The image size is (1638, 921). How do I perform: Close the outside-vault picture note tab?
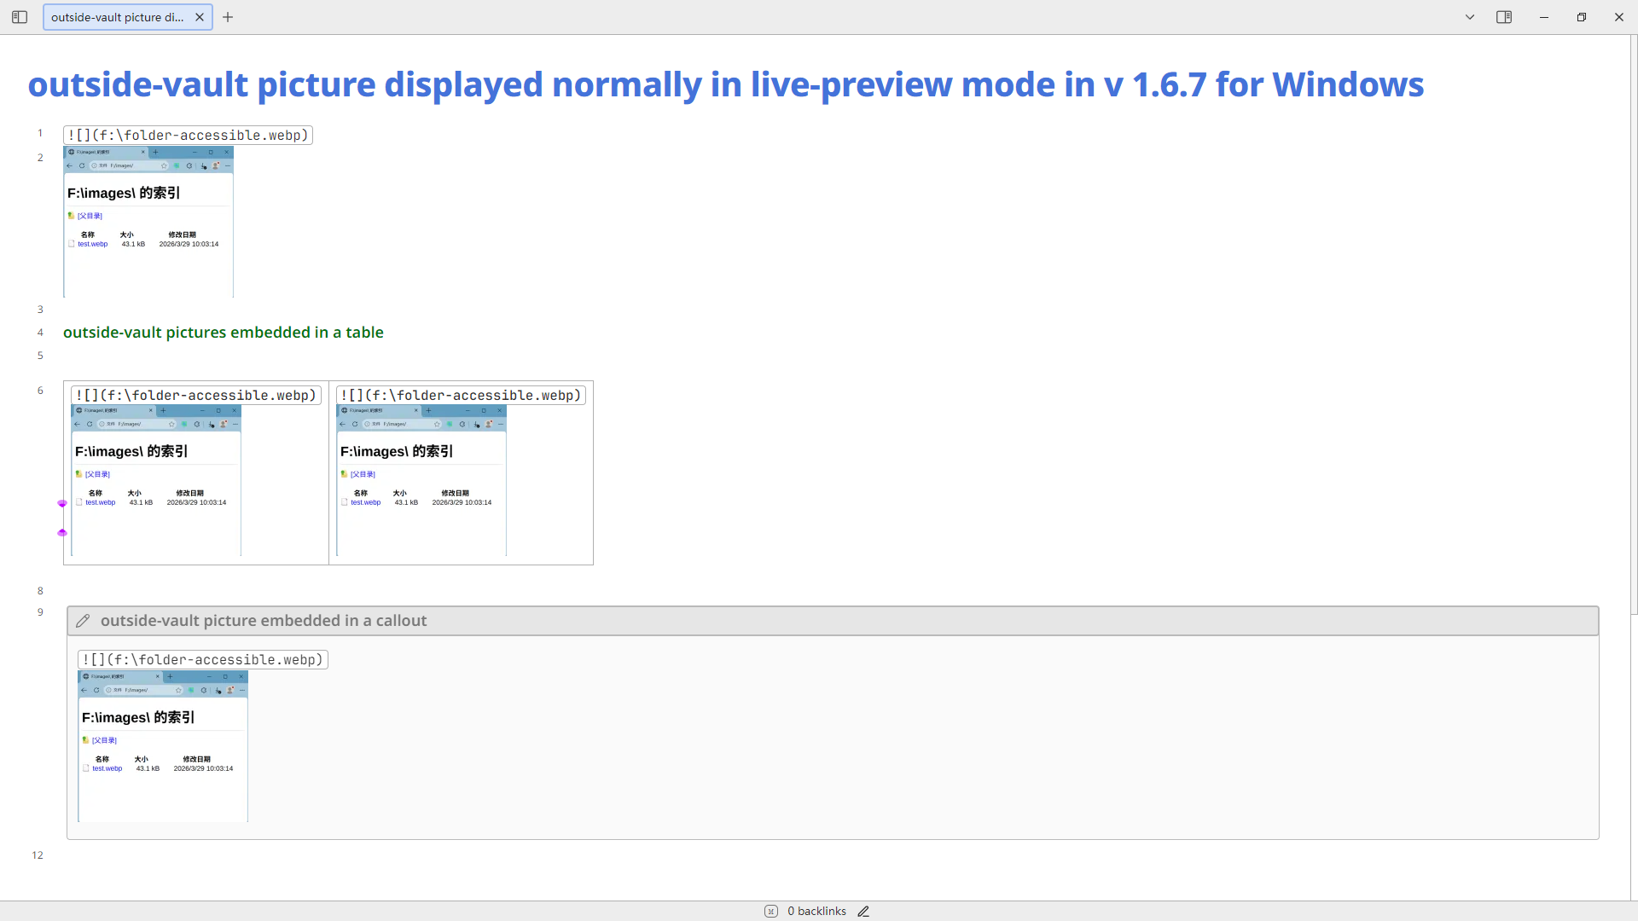pyautogui.click(x=200, y=17)
